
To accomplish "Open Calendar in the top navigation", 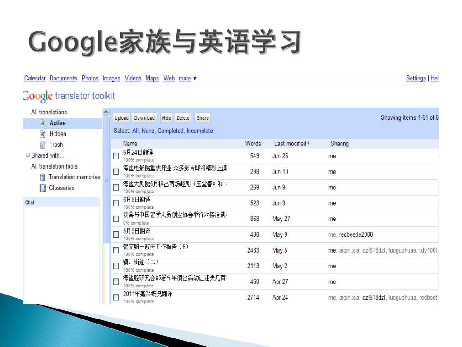I will click(x=35, y=78).
